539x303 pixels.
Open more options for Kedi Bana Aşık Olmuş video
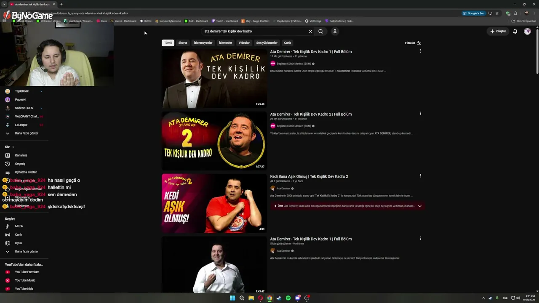coord(420,176)
